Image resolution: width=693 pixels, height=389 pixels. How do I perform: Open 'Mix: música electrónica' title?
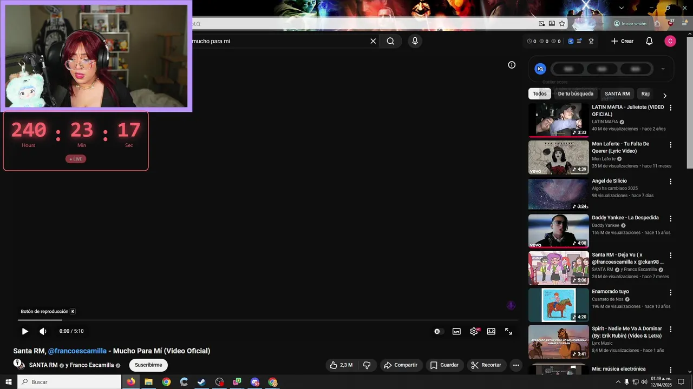click(619, 369)
